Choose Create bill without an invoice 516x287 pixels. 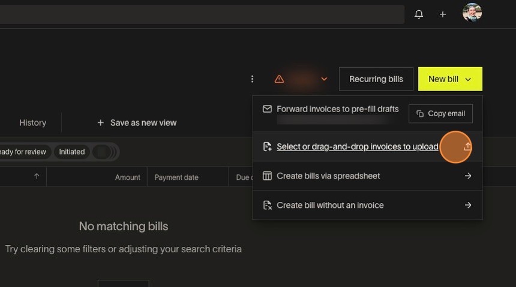point(330,206)
